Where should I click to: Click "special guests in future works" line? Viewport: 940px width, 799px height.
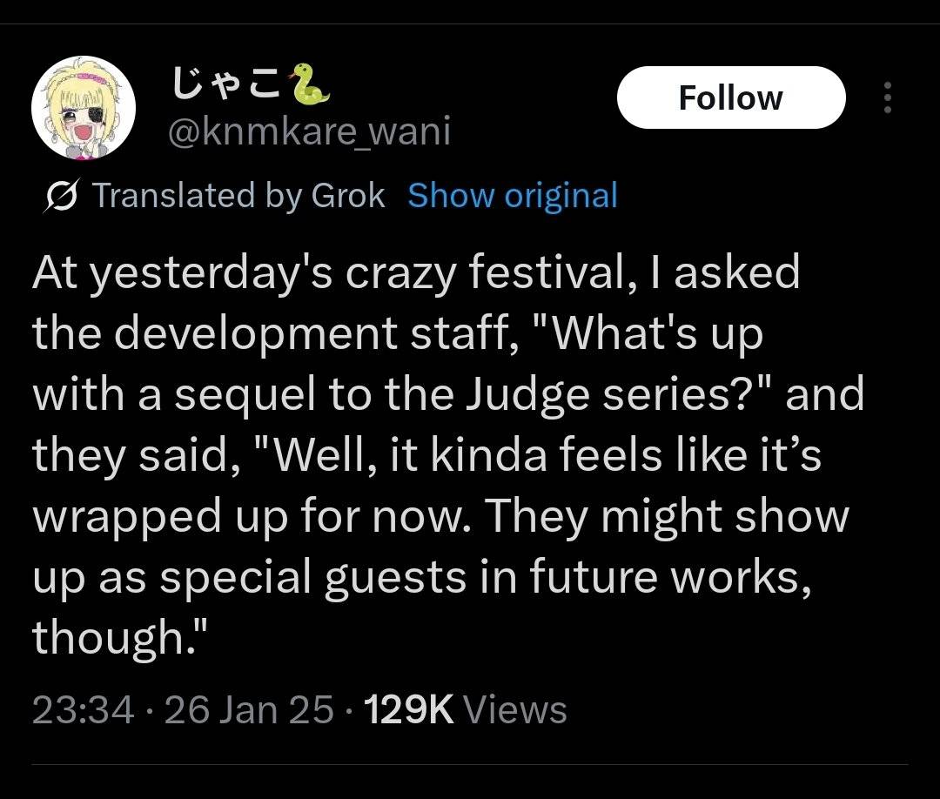tap(486, 576)
